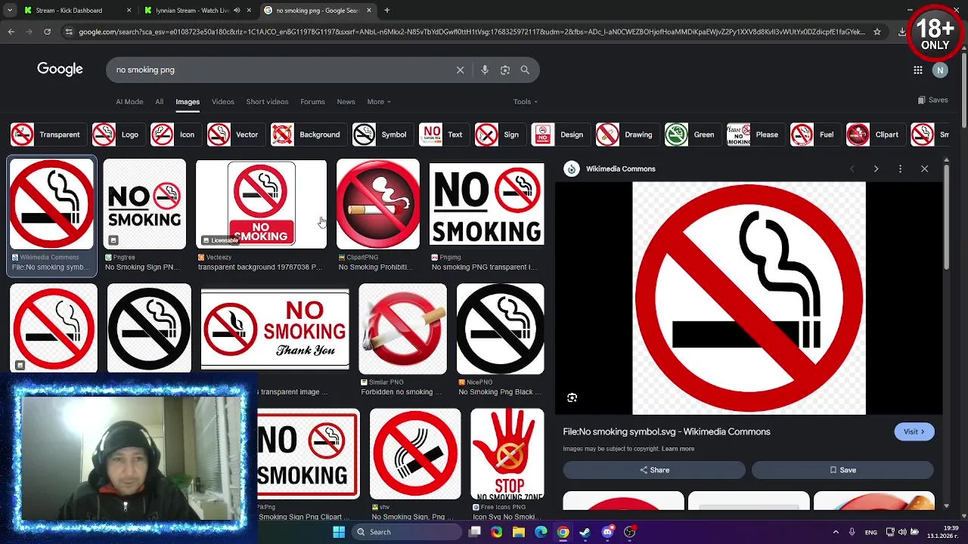This screenshot has width=968, height=544.
Task: Open new Chrome tab plus button
Action: [x=386, y=11]
